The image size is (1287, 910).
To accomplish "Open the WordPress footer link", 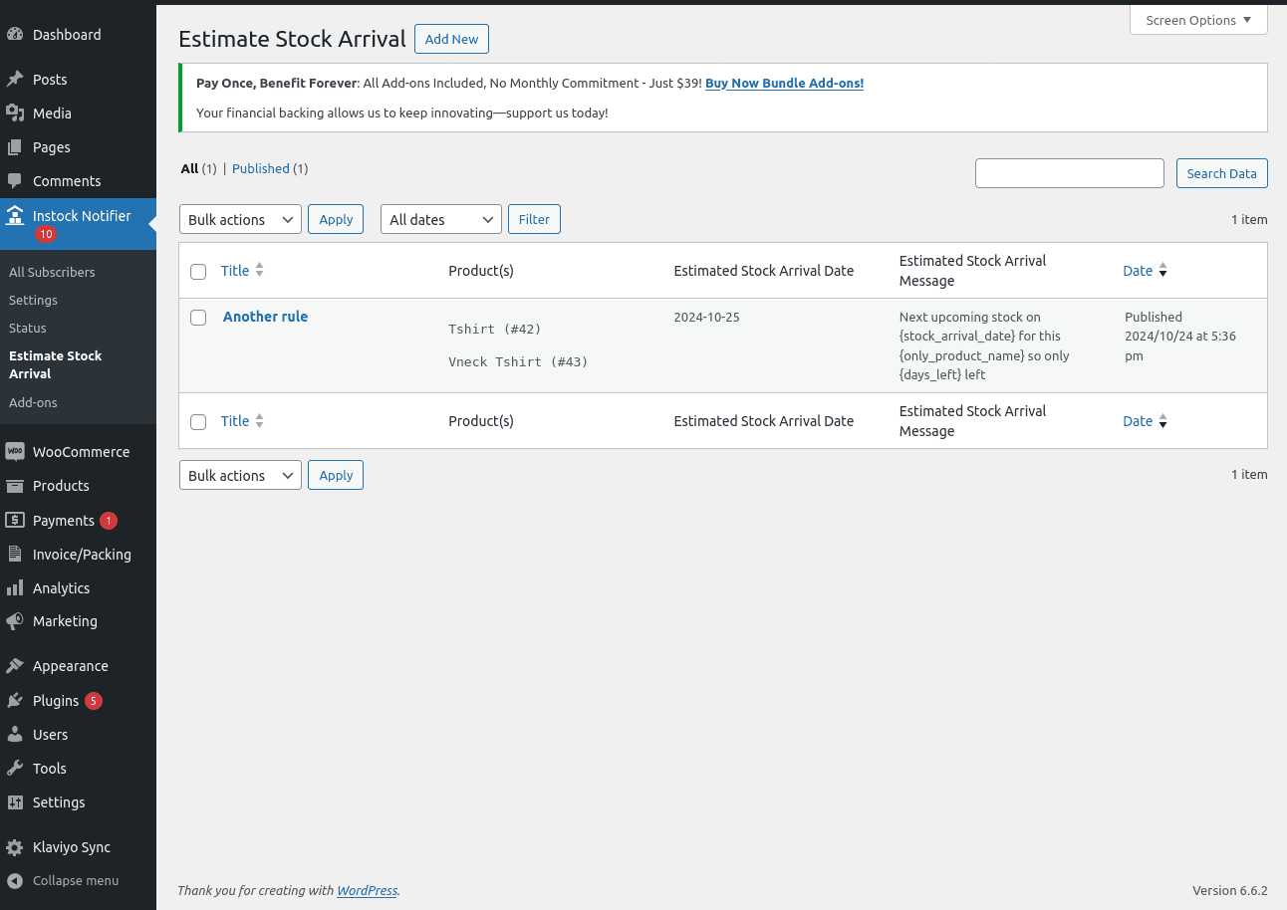I will [x=367, y=890].
